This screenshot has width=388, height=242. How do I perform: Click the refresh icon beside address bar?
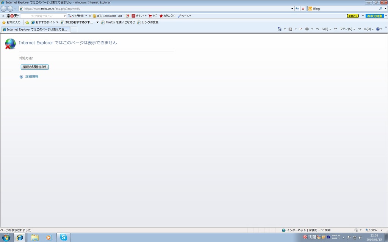click(297, 9)
